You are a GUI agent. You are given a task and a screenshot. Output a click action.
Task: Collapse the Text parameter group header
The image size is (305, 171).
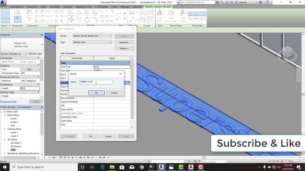(x=129, y=63)
